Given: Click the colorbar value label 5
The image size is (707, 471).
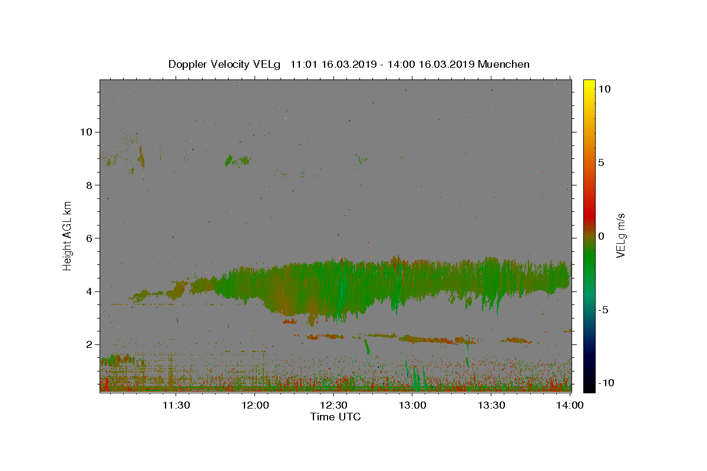Looking at the screenshot, I should point(601,162).
